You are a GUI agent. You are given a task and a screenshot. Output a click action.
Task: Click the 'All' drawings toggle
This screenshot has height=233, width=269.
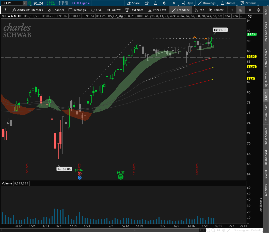[x=250, y=10]
